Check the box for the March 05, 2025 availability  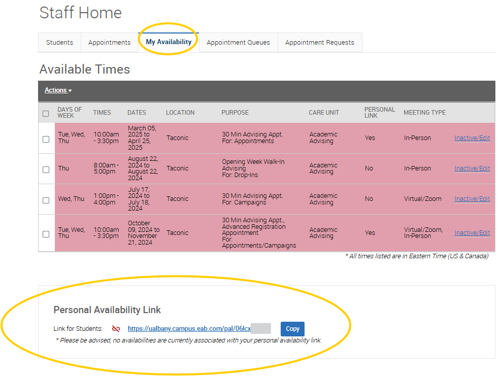pos(46,139)
